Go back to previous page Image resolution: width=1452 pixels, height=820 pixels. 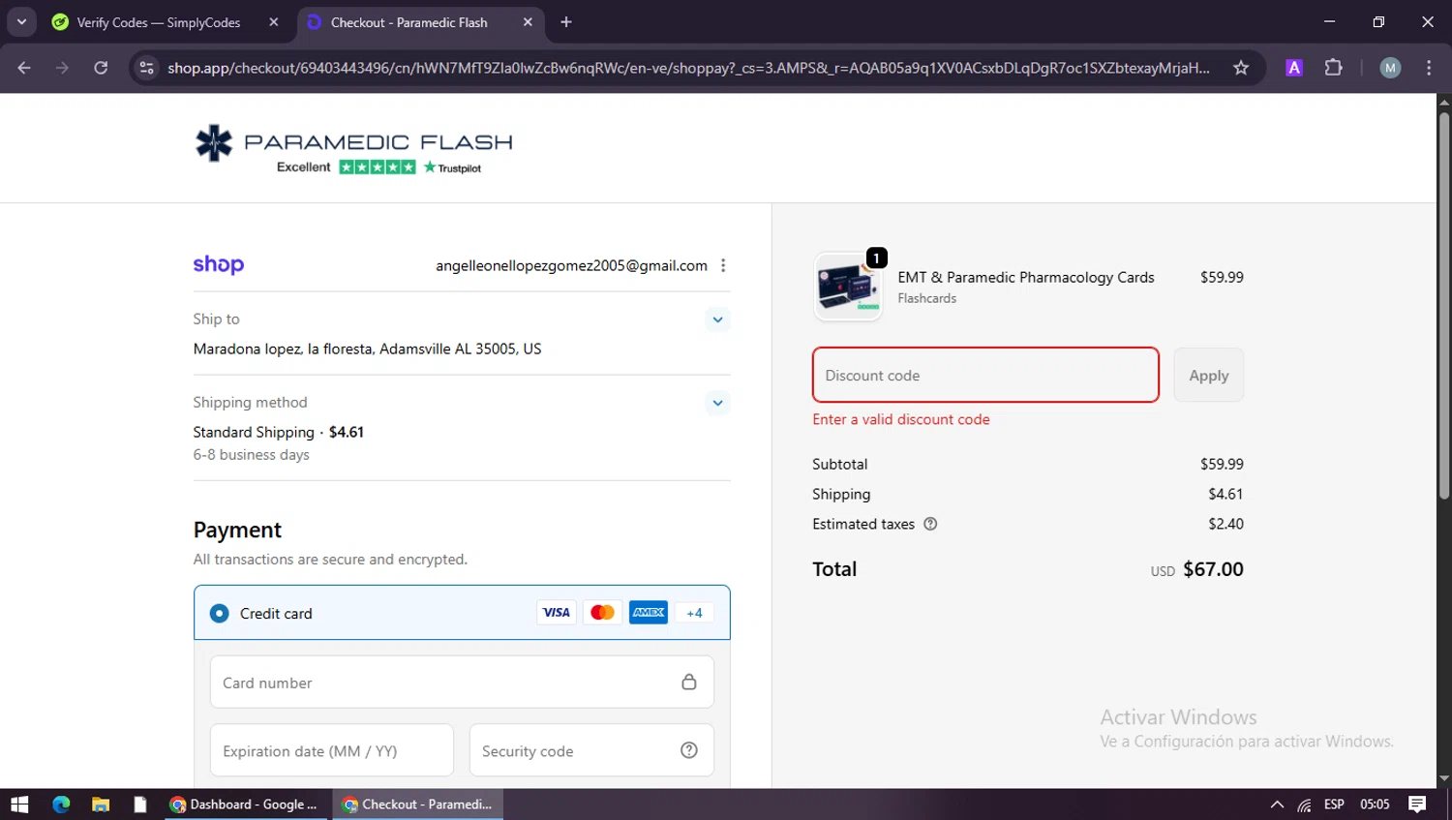(24, 68)
